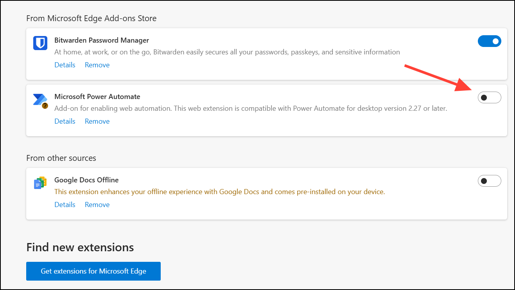Click the Bitwarden shield icon
Image resolution: width=515 pixels, height=290 pixels.
click(x=40, y=43)
